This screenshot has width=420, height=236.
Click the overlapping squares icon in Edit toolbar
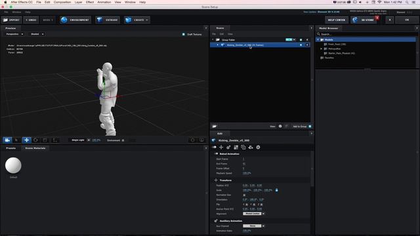(243, 147)
